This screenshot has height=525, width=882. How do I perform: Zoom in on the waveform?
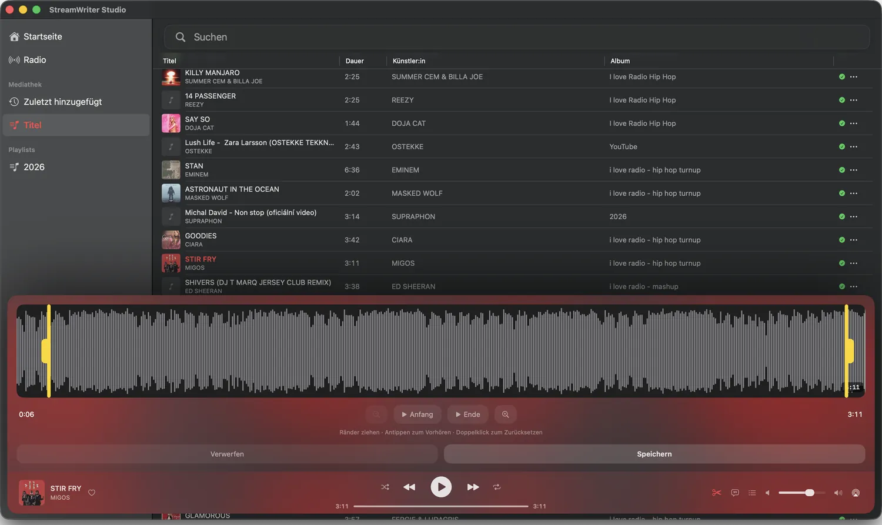[x=505, y=414]
